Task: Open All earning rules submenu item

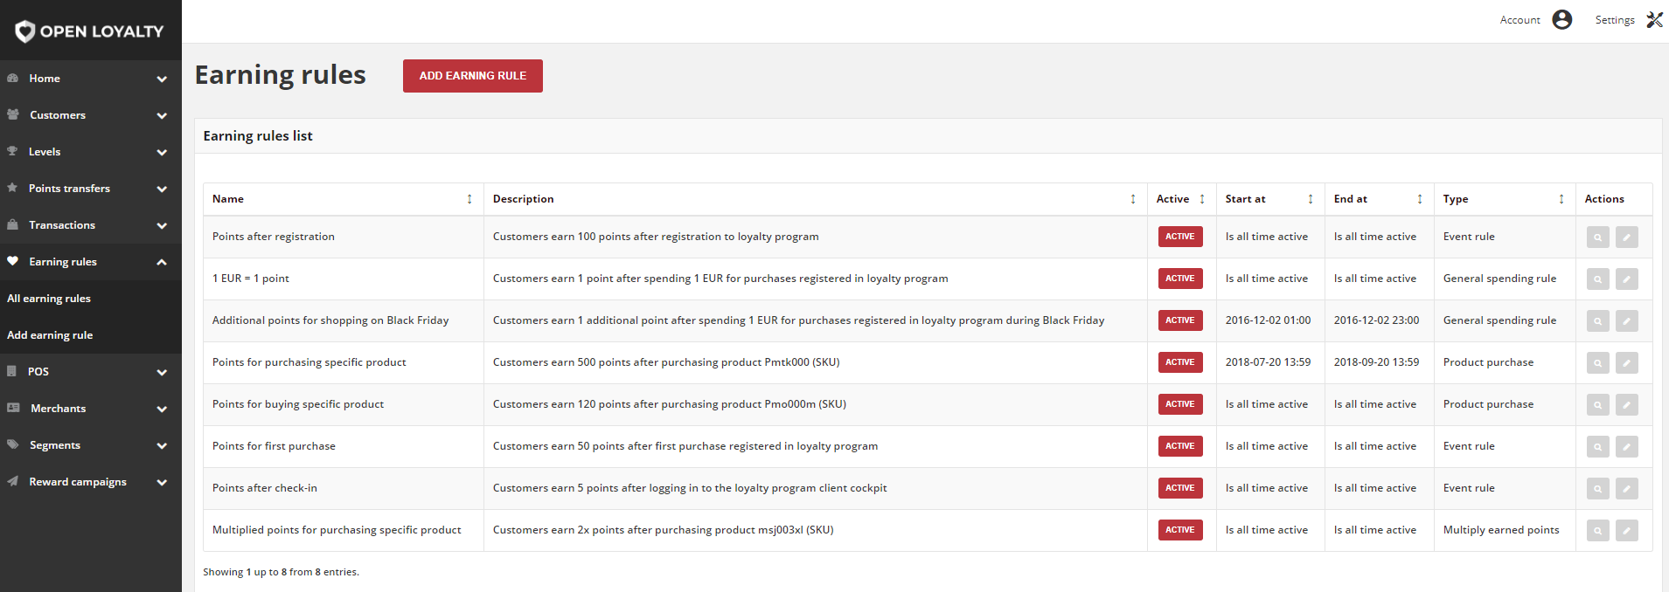Action: (49, 299)
